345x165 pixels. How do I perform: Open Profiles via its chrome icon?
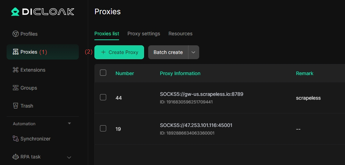pos(15,34)
